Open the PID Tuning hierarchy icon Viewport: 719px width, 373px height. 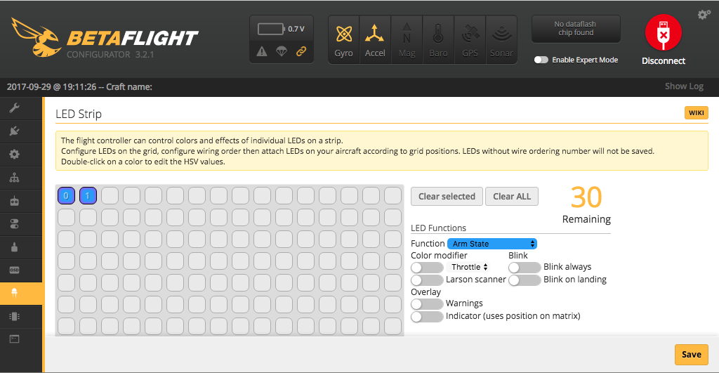14,178
